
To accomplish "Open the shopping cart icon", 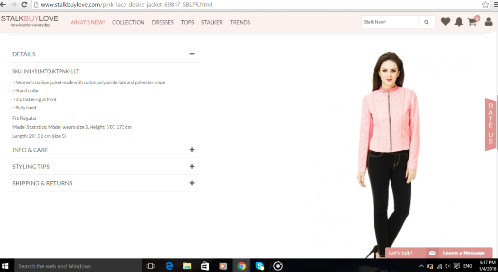I will point(473,21).
